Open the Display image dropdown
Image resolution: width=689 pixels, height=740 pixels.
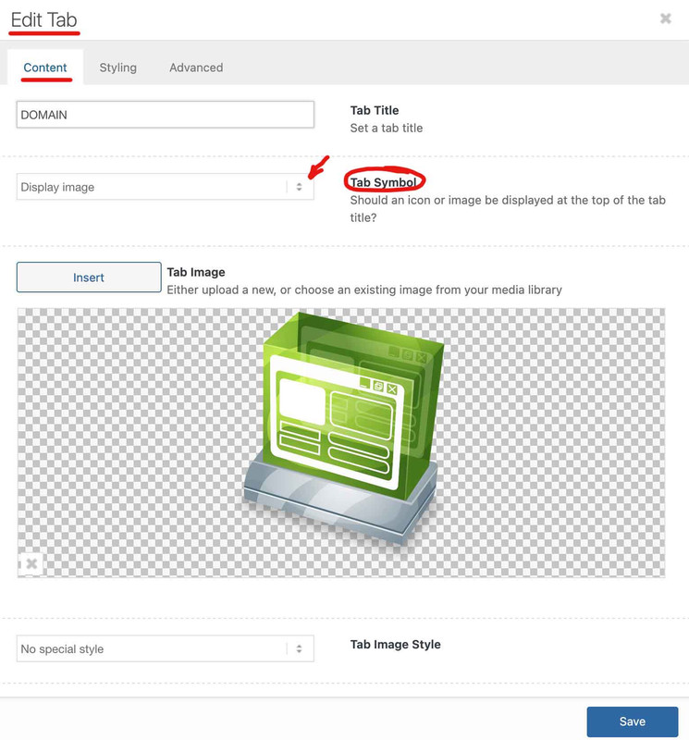pyautogui.click(x=166, y=187)
